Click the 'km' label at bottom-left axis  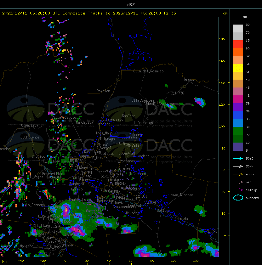click(x=5, y=262)
